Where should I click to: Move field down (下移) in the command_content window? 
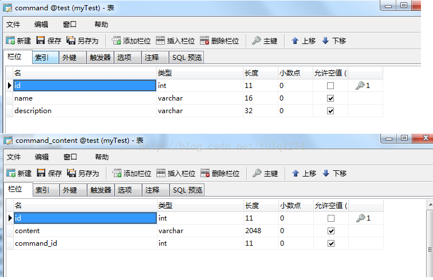click(x=334, y=173)
